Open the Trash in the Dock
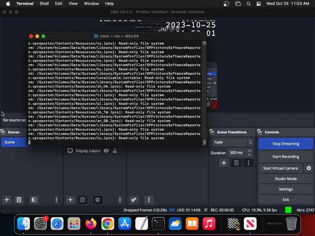Image resolution: width=315 pixels, height=236 pixels. coord(292,224)
